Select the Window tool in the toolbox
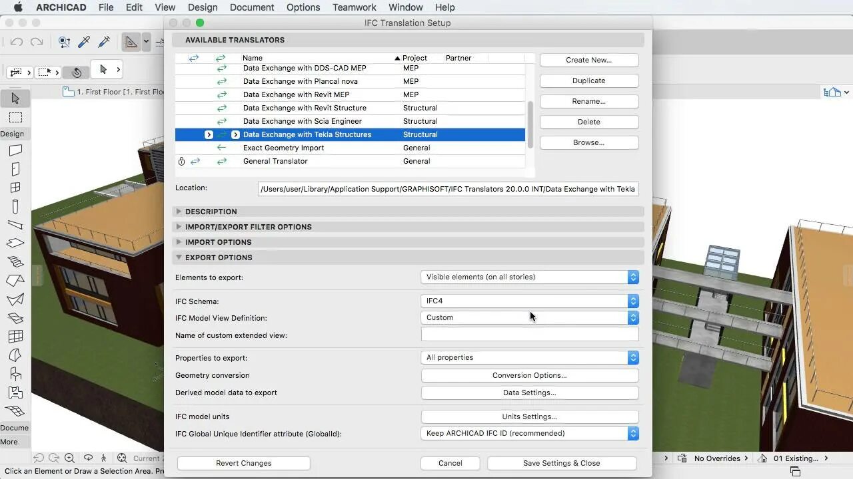853x479 pixels. (x=15, y=188)
